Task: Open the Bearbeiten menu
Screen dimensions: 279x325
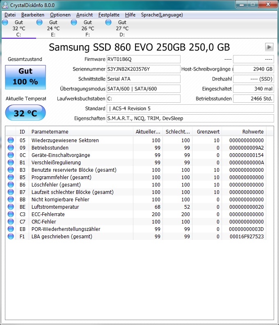Action: [33, 15]
